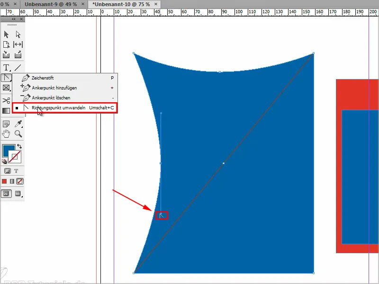Screen dimensions: 379x284
Task: Click the bottom-right anchor point of blue shape
Action: [314, 273]
